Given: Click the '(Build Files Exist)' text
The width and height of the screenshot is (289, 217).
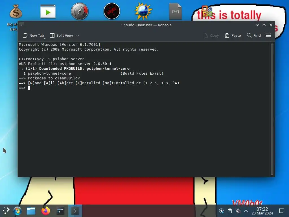Looking at the screenshot, I should pyautogui.click(x=142, y=73).
